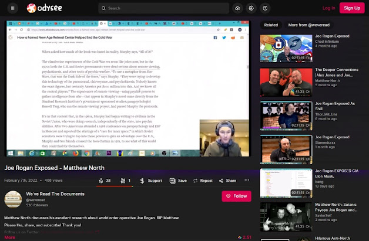The height and width of the screenshot is (241, 369).
Task: Click the Chad Infinitum channel name
Action: click(x=327, y=42)
